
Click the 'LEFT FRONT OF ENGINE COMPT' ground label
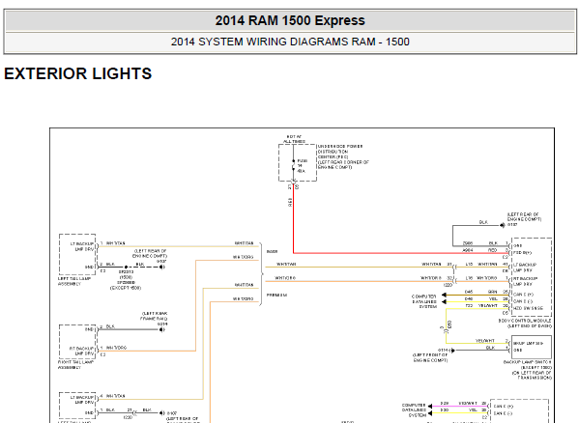click(x=430, y=357)
